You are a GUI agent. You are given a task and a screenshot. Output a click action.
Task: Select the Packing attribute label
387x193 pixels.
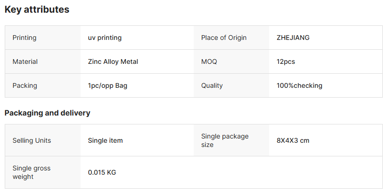25,85
